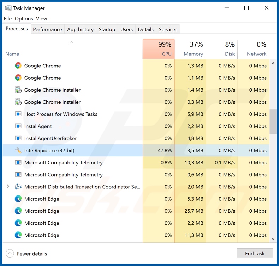Screen dimensions: 279x266
Task: Switch to the App history tab
Action: [x=80, y=29]
